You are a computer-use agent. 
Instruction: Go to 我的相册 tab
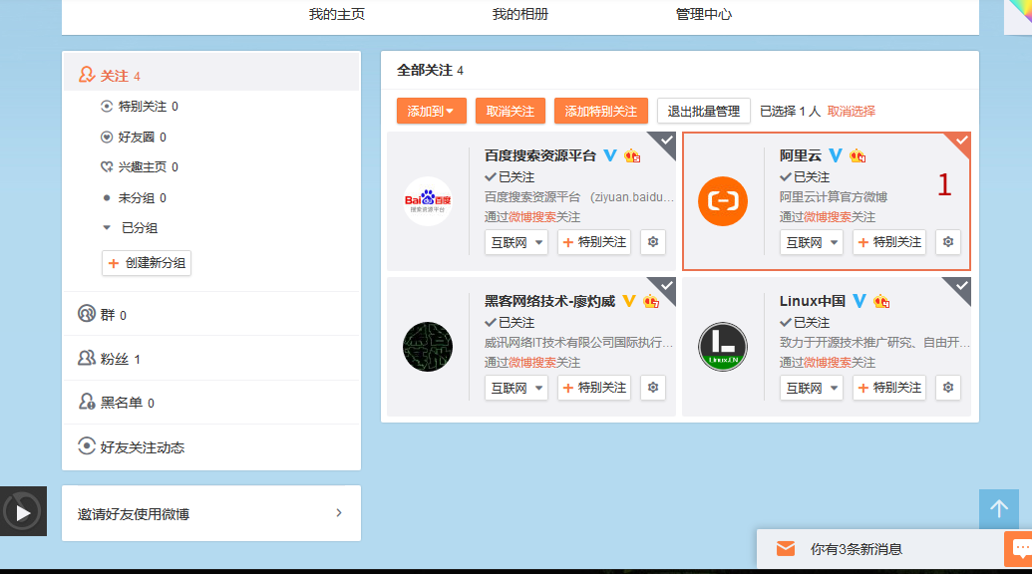click(x=519, y=15)
